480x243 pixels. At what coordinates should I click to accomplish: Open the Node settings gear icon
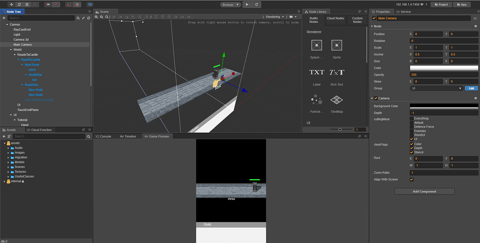click(x=475, y=26)
